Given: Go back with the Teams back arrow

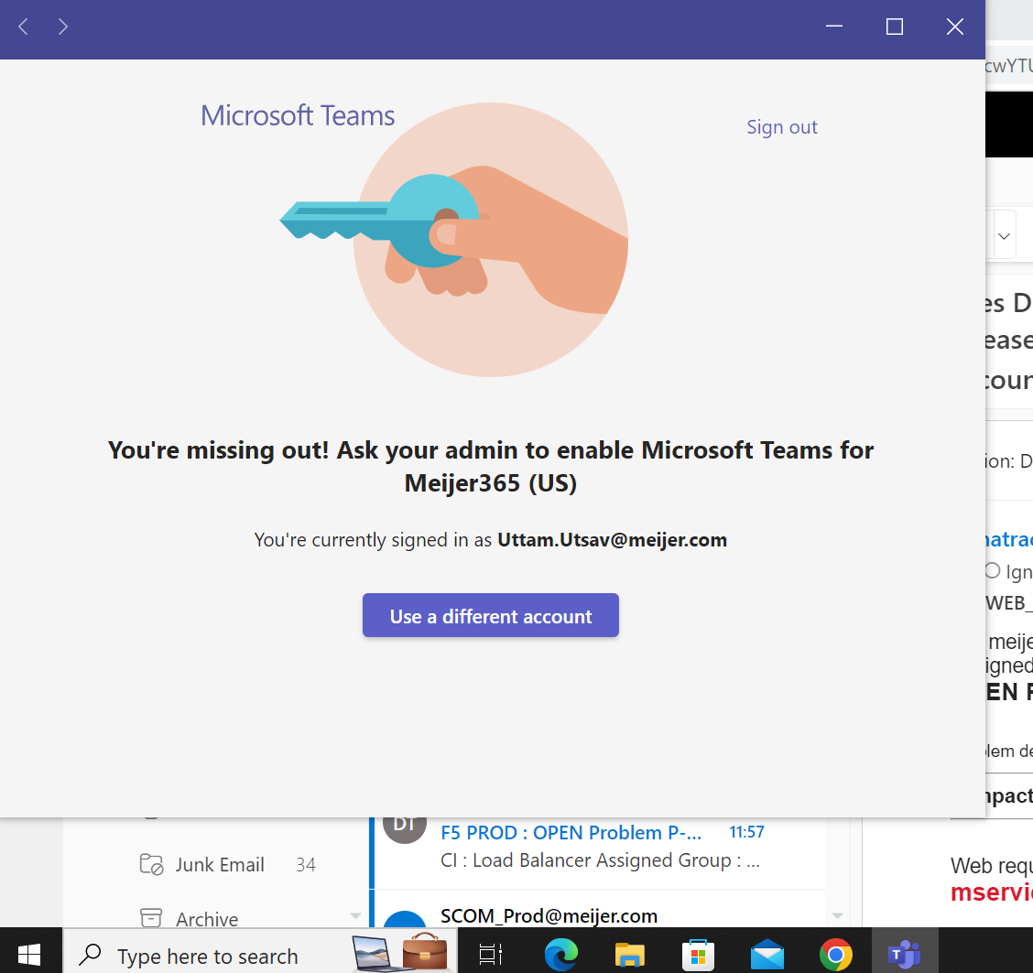Looking at the screenshot, I should 23,27.
